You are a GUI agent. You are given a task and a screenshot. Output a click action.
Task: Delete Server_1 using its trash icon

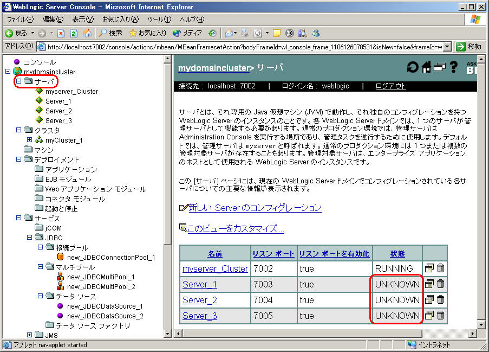point(441,284)
